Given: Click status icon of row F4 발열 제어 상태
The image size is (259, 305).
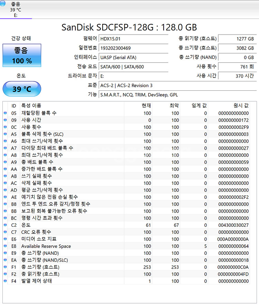Looking at the screenshot, I should [5, 281].
